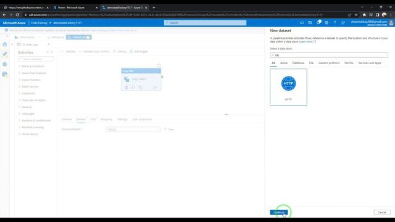Open the account avatar in Azure header
395x222 pixels.
pos(391,23)
